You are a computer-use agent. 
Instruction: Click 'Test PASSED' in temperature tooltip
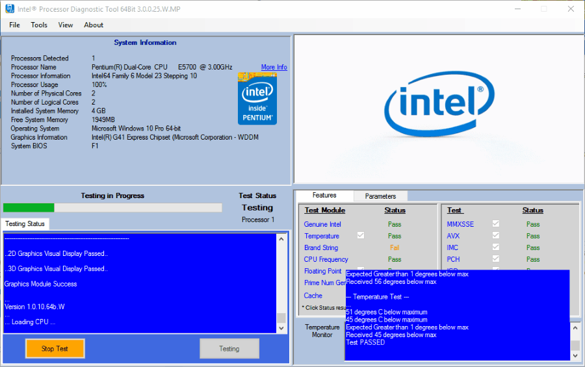click(x=365, y=342)
